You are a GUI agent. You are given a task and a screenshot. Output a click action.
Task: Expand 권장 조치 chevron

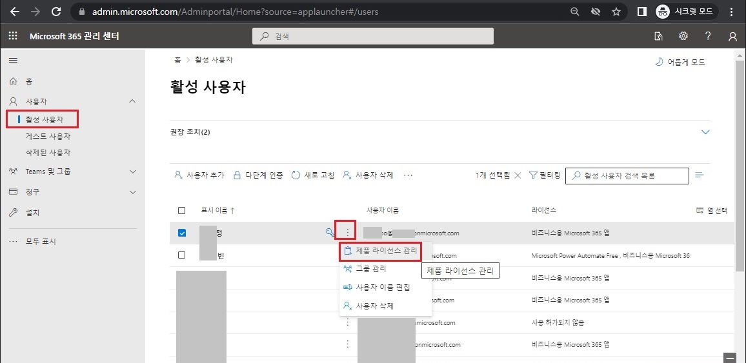[x=705, y=132]
